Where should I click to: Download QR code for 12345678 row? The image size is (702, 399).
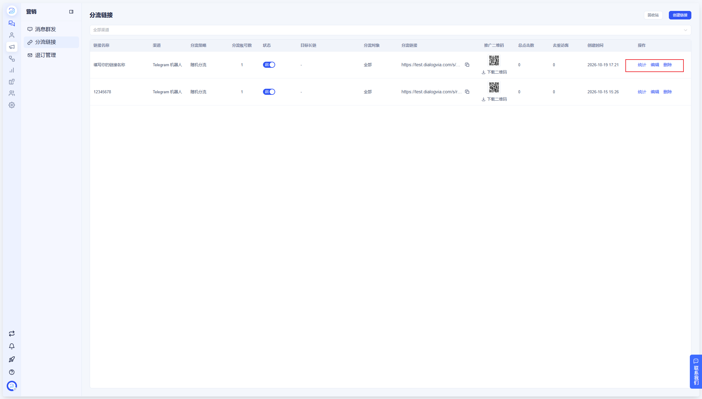[x=494, y=99]
